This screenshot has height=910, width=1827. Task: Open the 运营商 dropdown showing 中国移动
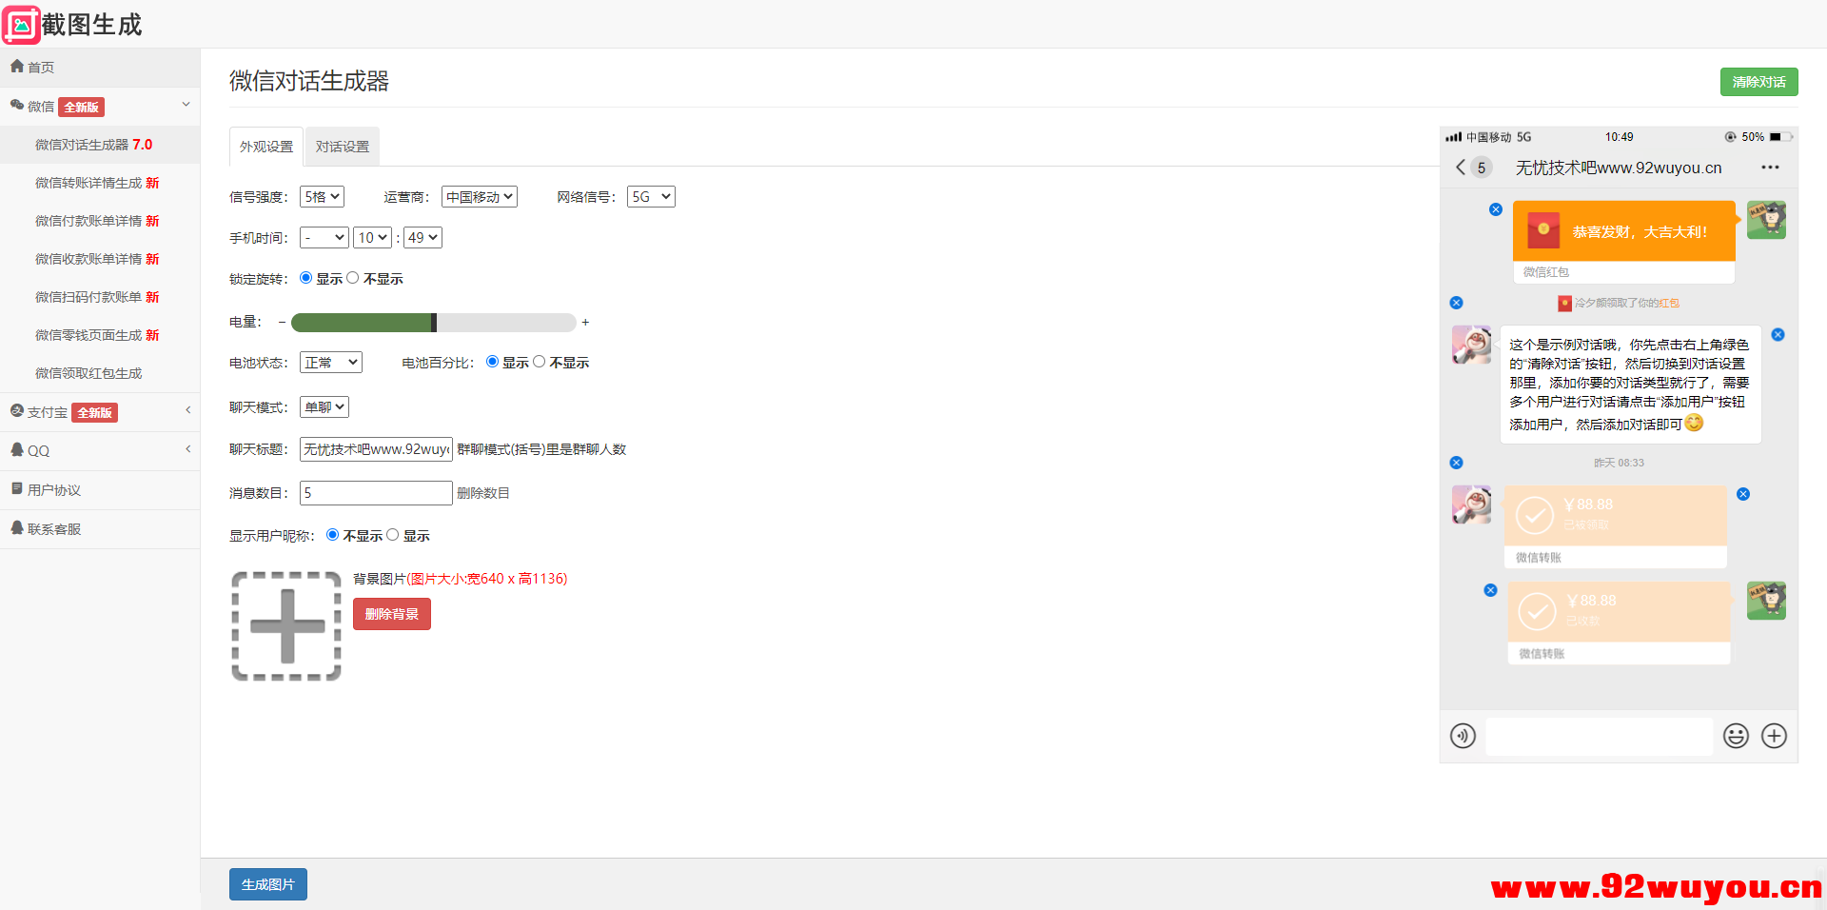[x=479, y=196]
